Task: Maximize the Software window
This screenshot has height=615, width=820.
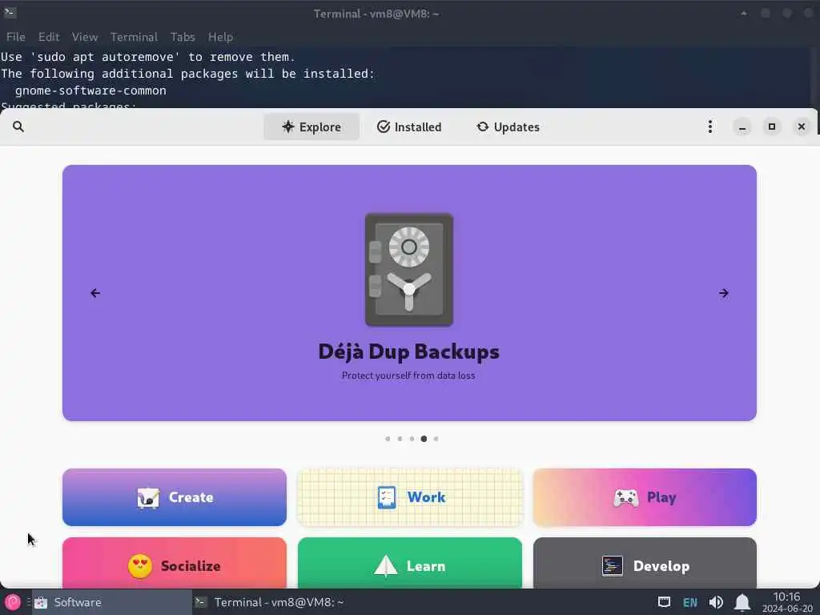Action: [x=771, y=127]
